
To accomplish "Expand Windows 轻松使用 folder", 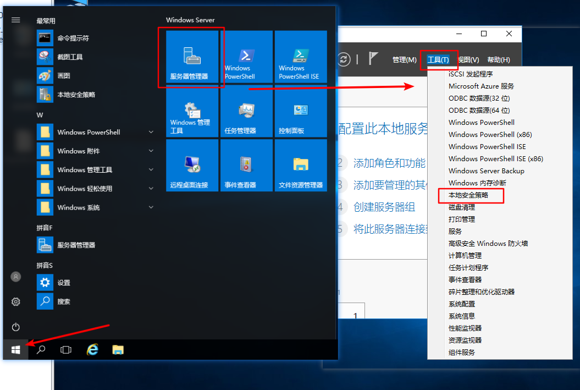I will 96,189.
